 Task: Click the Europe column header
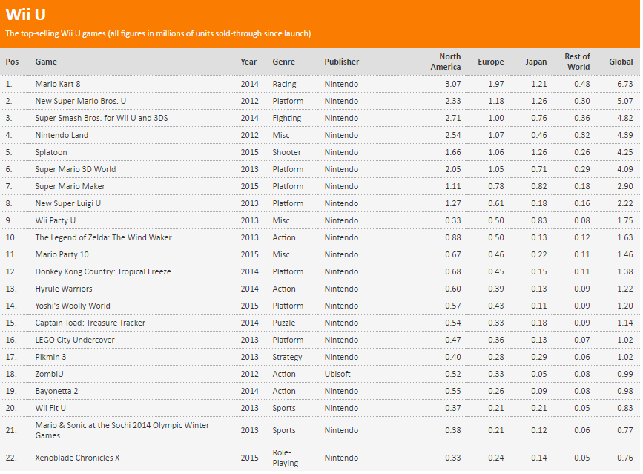click(490, 62)
